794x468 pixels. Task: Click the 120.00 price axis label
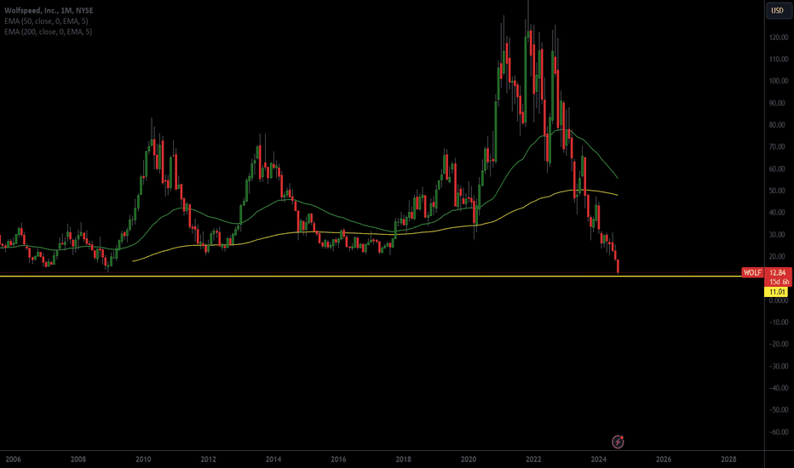tap(779, 37)
